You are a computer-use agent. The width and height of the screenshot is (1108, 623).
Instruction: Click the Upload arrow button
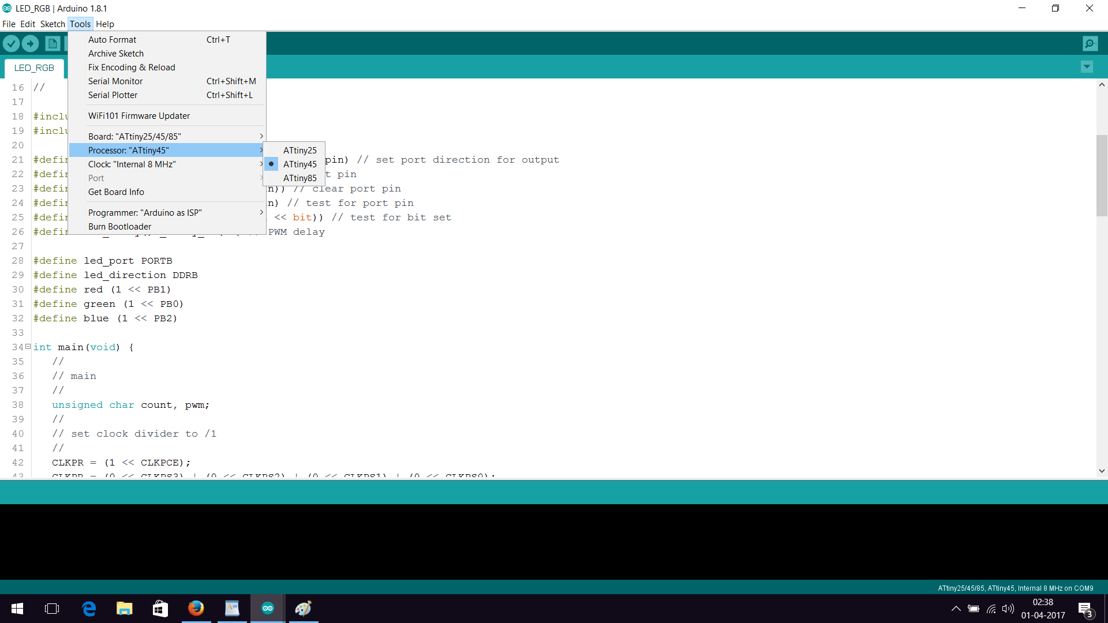pyautogui.click(x=30, y=43)
